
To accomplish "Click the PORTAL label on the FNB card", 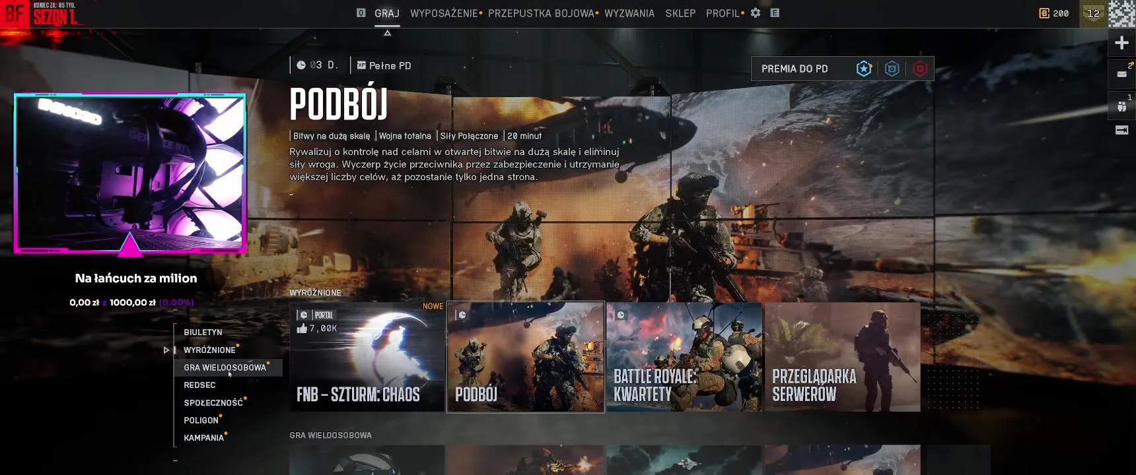I will click(x=324, y=315).
